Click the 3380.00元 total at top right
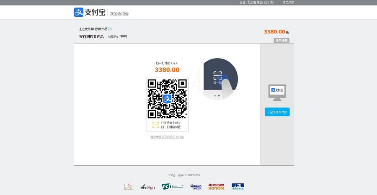The width and height of the screenshot is (377, 195). pos(276,32)
